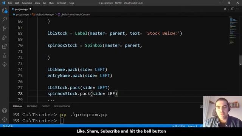Open the Edit menu
Viewport: 242px width, 136px height.
17,3
